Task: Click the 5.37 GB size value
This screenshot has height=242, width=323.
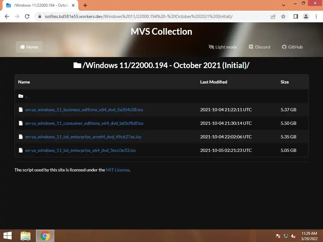Action: click(288, 110)
